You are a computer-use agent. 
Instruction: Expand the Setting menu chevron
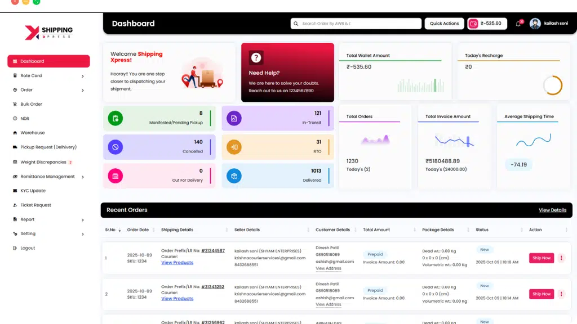click(x=83, y=234)
